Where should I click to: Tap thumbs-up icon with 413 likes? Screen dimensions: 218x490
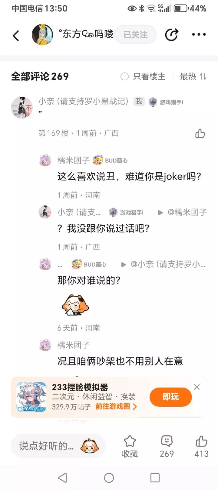click(201, 441)
